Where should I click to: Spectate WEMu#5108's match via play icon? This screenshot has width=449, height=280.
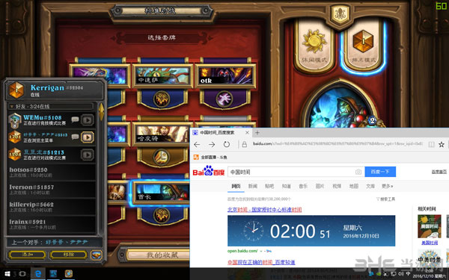tap(88, 120)
